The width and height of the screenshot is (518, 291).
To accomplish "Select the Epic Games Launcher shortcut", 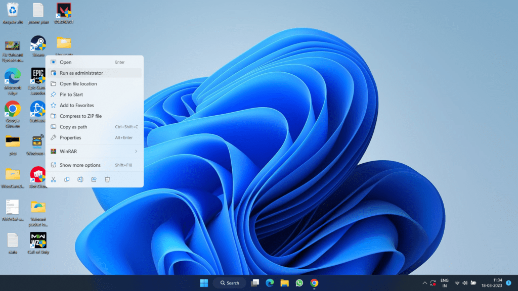I will pyautogui.click(x=37, y=81).
